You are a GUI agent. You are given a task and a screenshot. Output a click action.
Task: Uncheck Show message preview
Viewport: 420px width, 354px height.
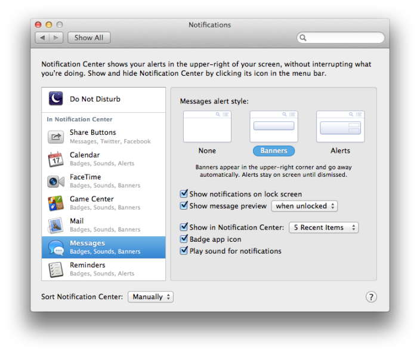coord(184,206)
